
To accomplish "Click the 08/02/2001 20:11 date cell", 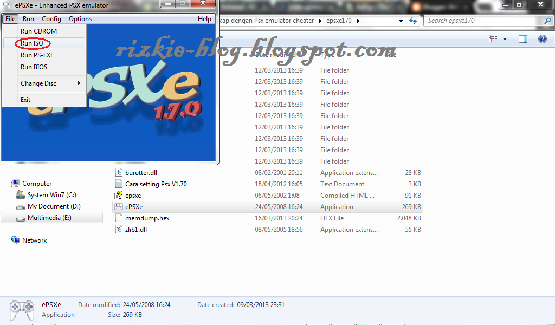I will point(279,173).
